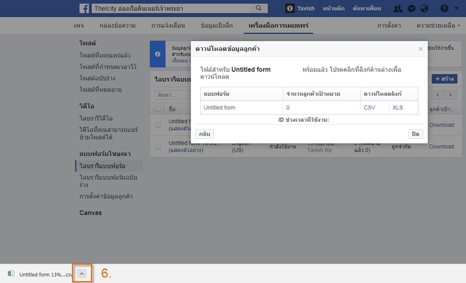Check the first Untitled form row checkbox
This screenshot has width=466, height=283.
(x=158, y=125)
